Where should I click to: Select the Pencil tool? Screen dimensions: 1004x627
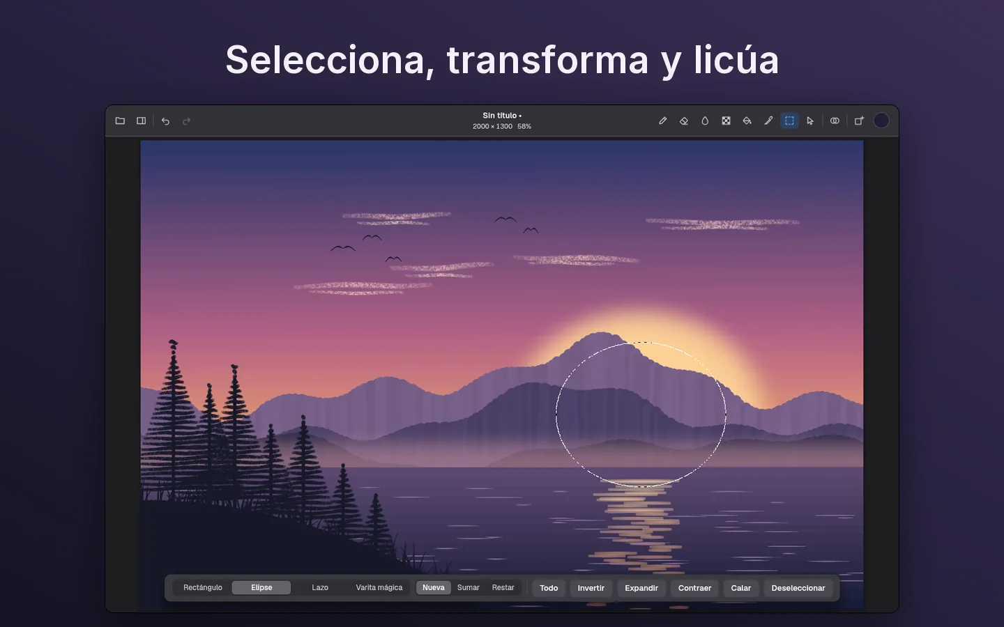(662, 121)
